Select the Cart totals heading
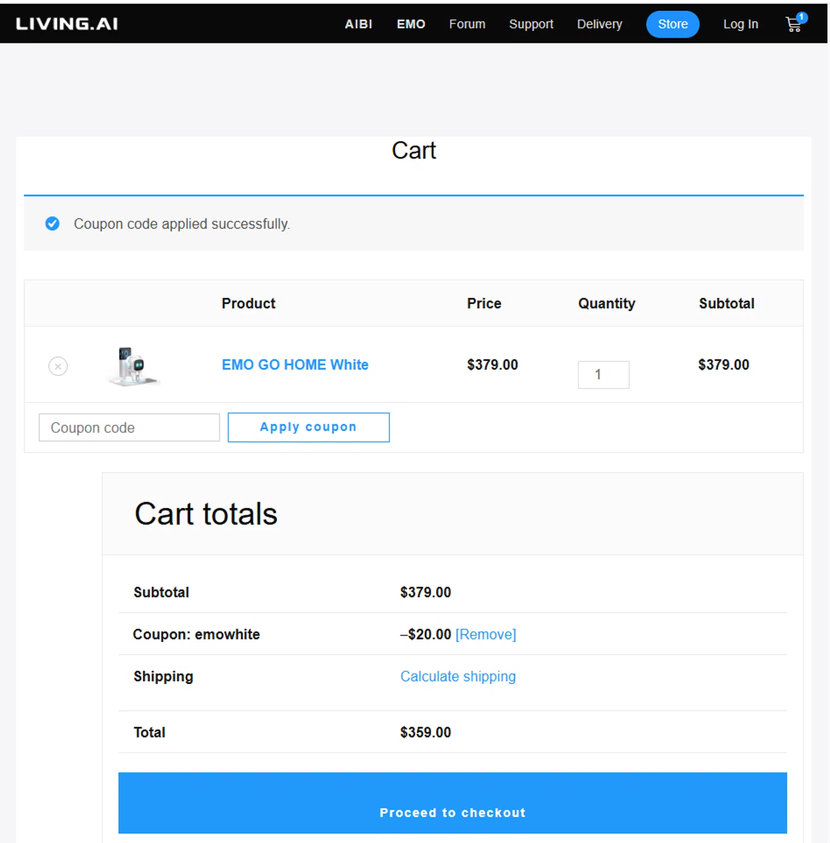The height and width of the screenshot is (843, 830). coord(206,514)
